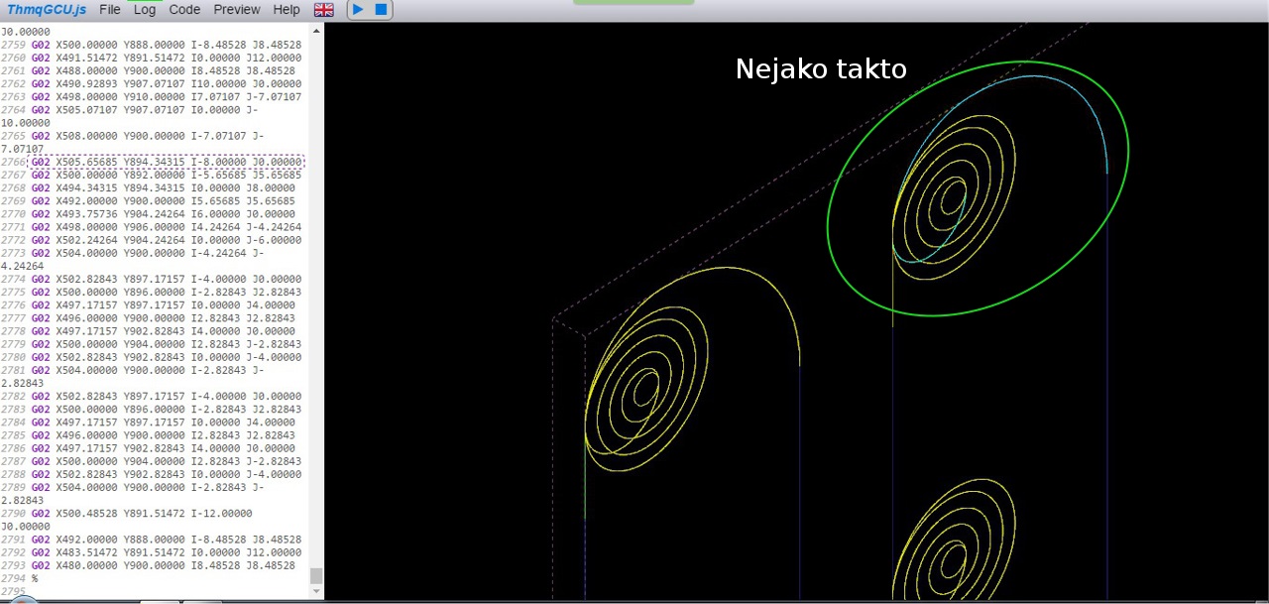Click line 2794 containing the percent sign
1269x604 pixels.
[x=35, y=578]
